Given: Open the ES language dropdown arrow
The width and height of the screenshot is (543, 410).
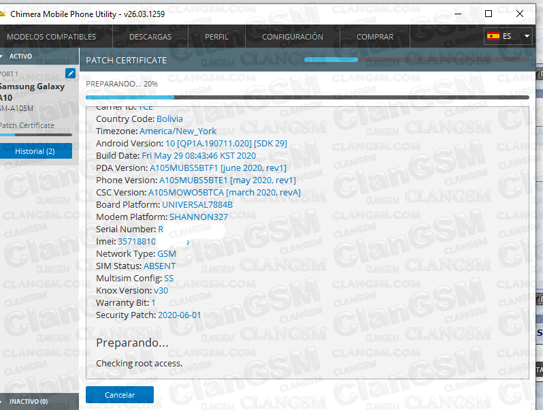Looking at the screenshot, I should pos(527,36).
